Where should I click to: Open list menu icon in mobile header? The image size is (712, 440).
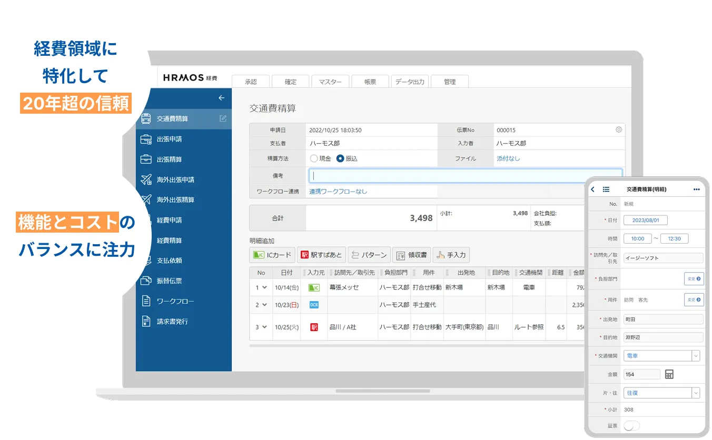606,189
